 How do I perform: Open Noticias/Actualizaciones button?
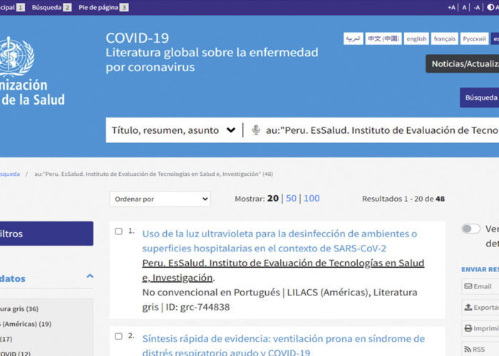[x=463, y=63]
